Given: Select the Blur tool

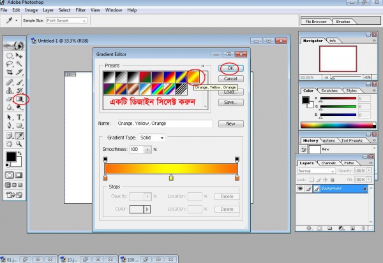Looking at the screenshot, I should (x=10, y=107).
